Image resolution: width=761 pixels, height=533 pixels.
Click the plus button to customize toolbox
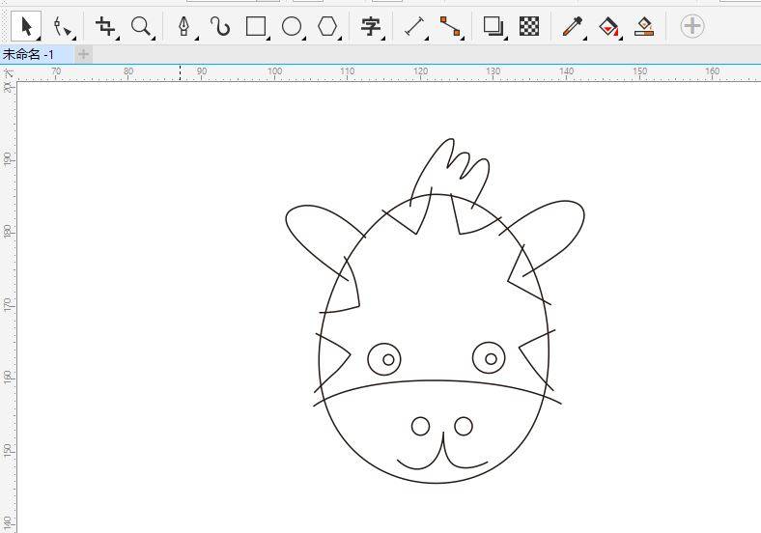[691, 26]
